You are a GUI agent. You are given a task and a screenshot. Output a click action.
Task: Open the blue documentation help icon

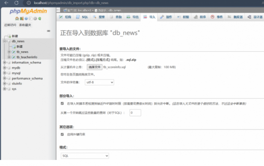(26, 18)
